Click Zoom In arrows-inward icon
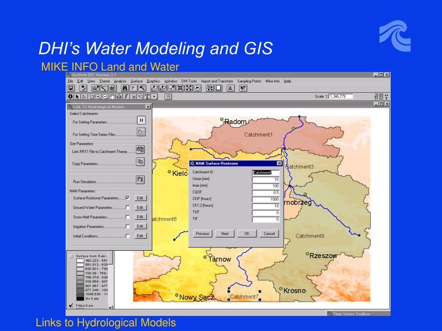The width and height of the screenshot is (442, 331). [180, 88]
